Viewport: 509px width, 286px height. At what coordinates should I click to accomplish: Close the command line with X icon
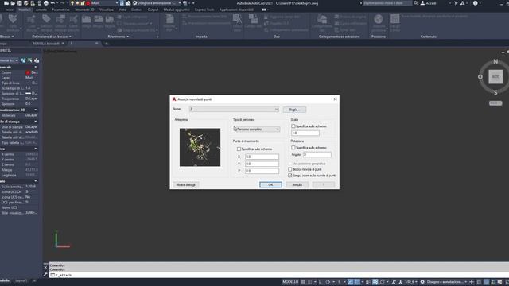click(x=45, y=267)
